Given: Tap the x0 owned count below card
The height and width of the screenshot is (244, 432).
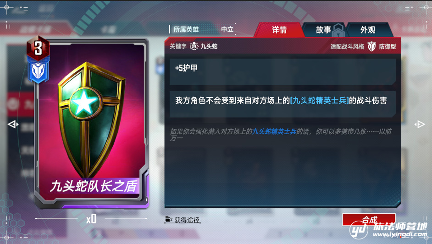Looking at the screenshot, I should (91, 219).
